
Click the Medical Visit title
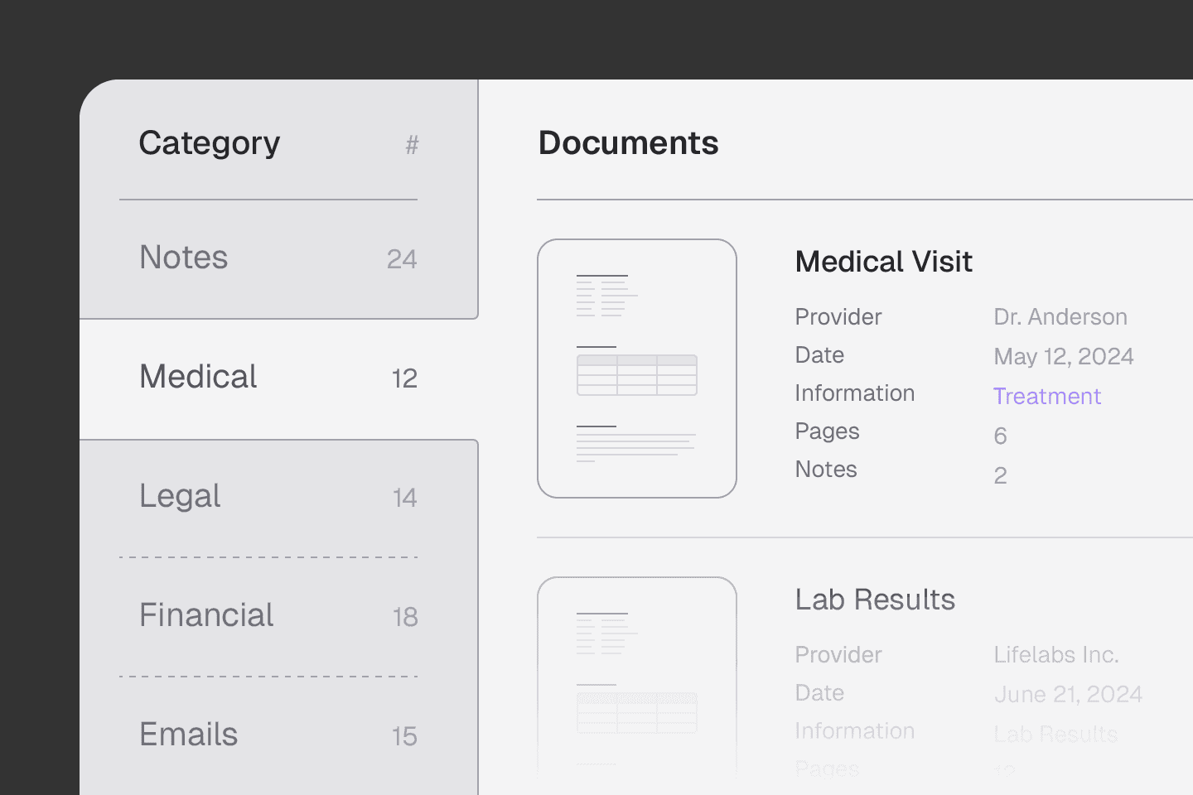click(x=883, y=262)
